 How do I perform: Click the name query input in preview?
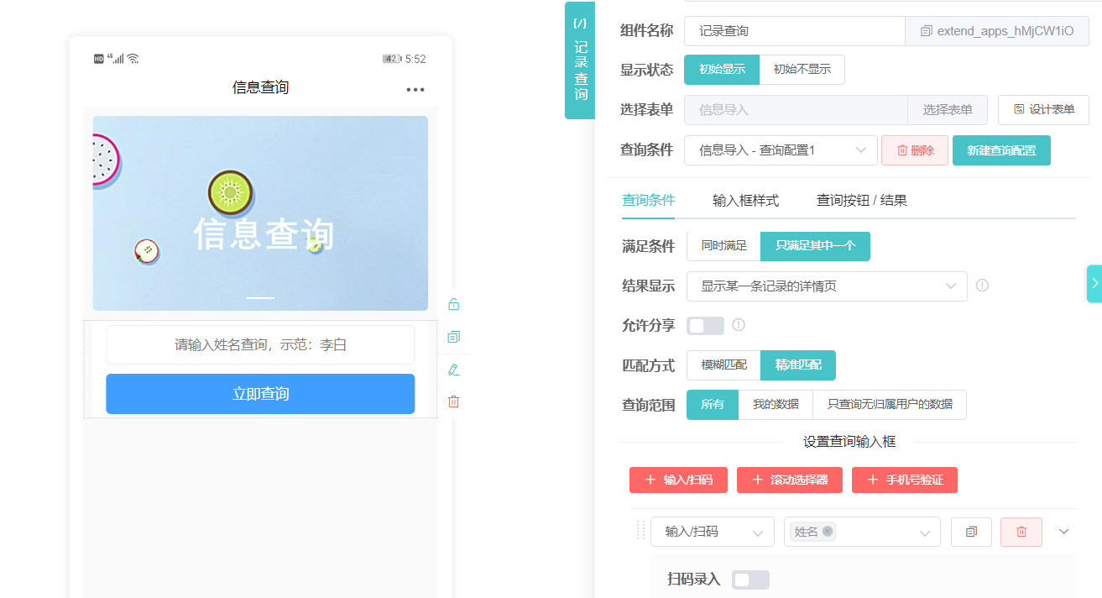tap(260, 345)
